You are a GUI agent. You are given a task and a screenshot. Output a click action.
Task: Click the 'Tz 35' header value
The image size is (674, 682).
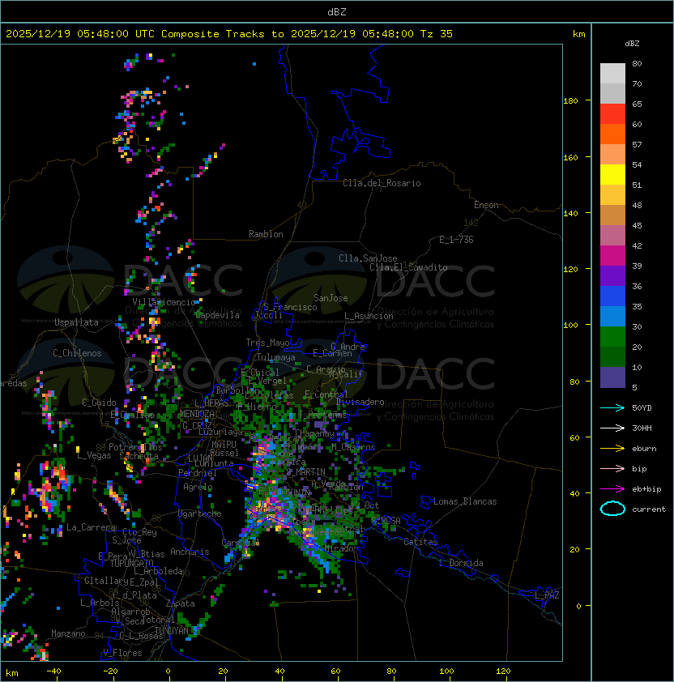click(436, 34)
